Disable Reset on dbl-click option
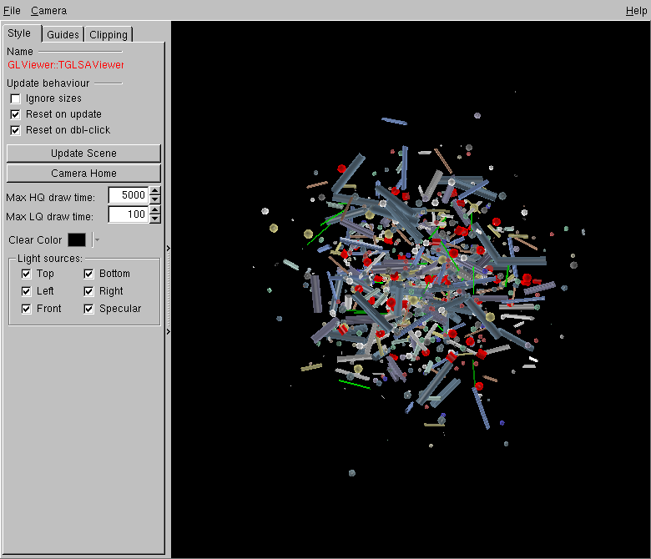The height and width of the screenshot is (559, 651). pos(15,130)
